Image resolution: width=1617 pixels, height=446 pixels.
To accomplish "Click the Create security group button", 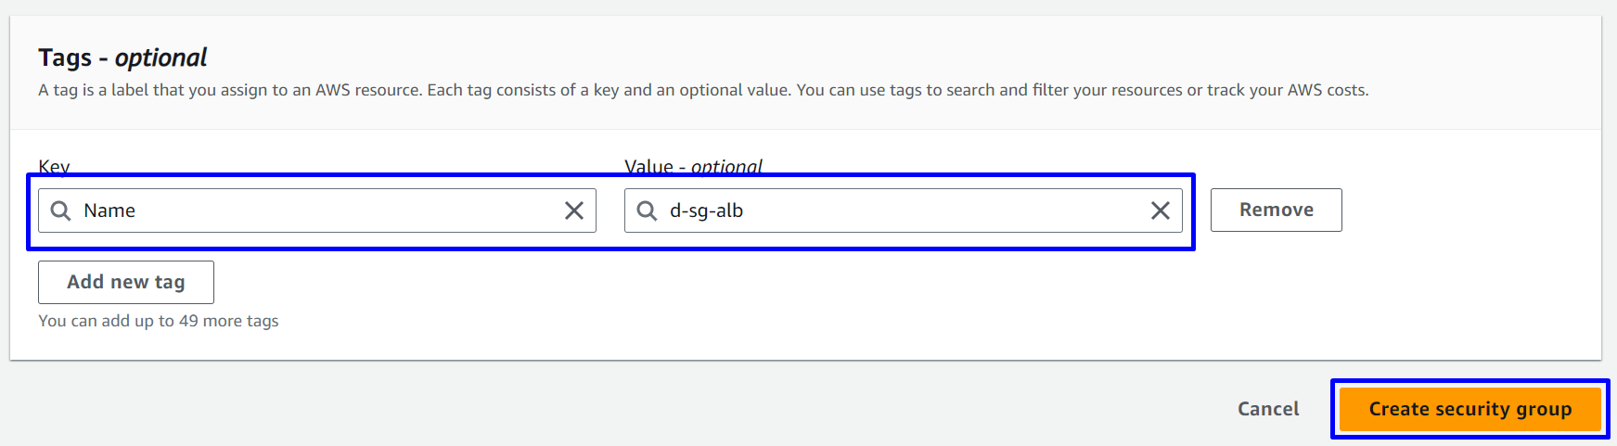I will [x=1469, y=409].
